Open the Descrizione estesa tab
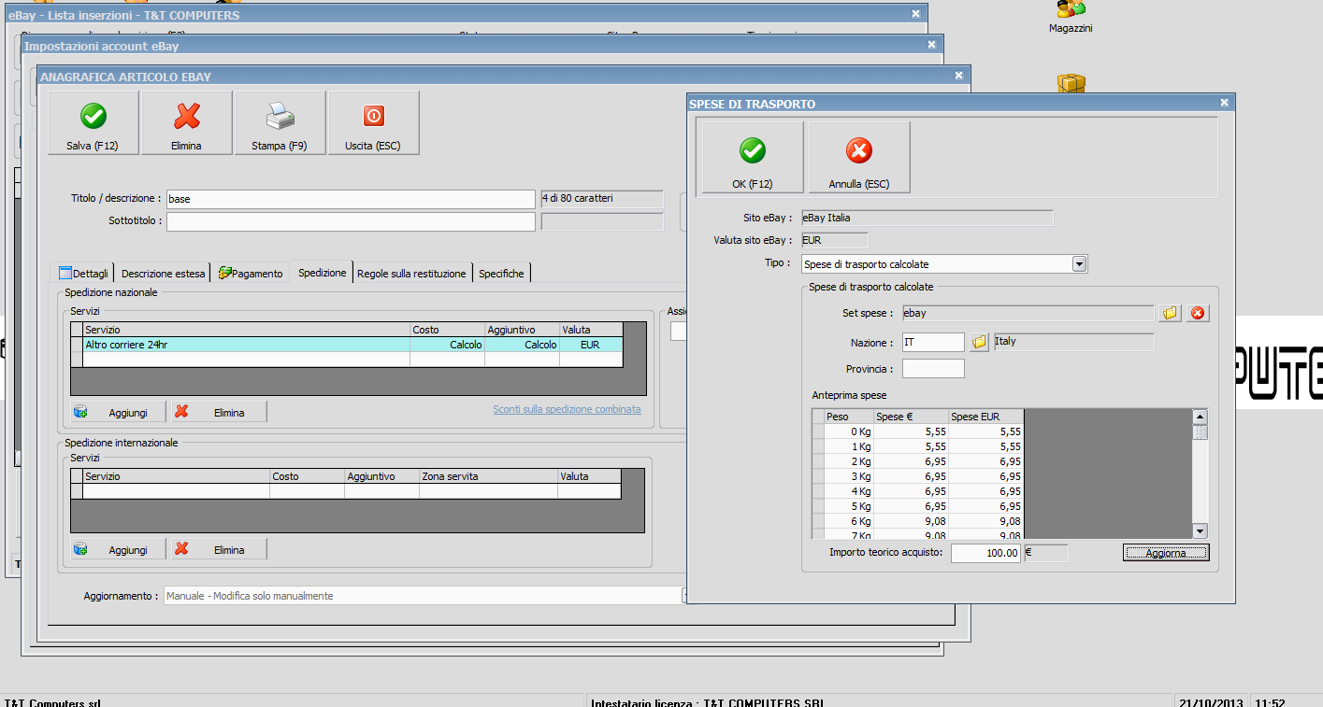 click(163, 274)
